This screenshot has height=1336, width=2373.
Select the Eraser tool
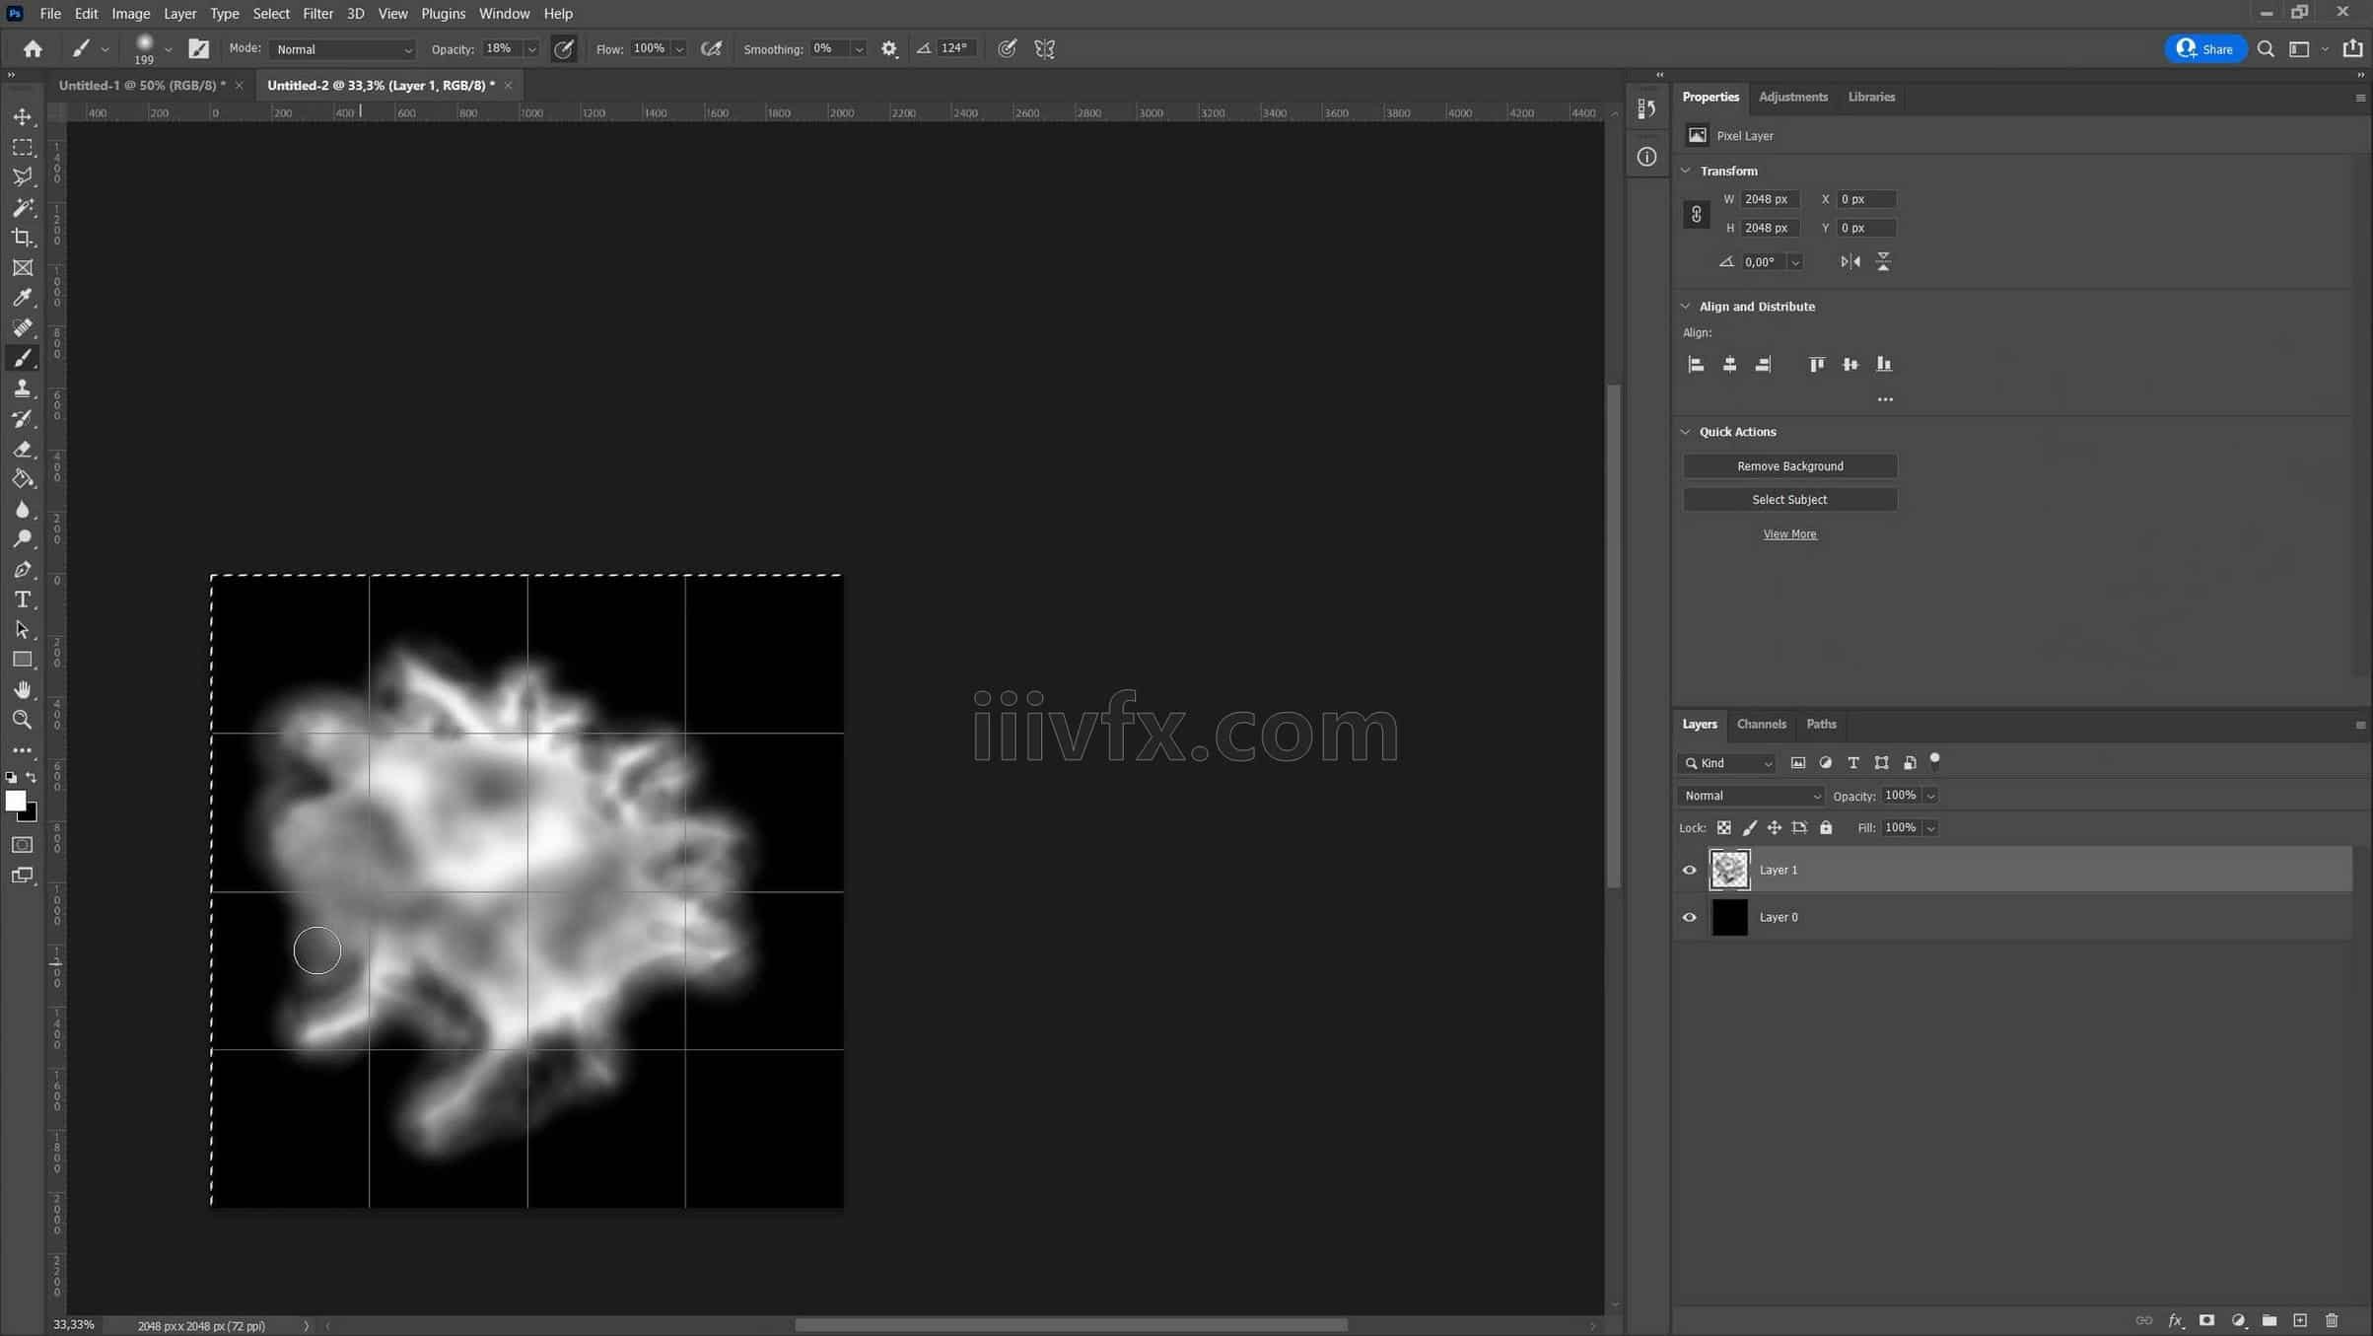coord(23,450)
